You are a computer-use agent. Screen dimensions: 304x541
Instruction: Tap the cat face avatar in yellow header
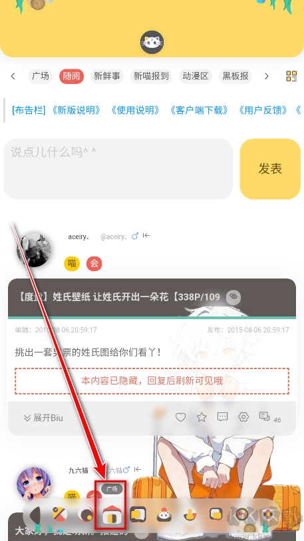(152, 43)
